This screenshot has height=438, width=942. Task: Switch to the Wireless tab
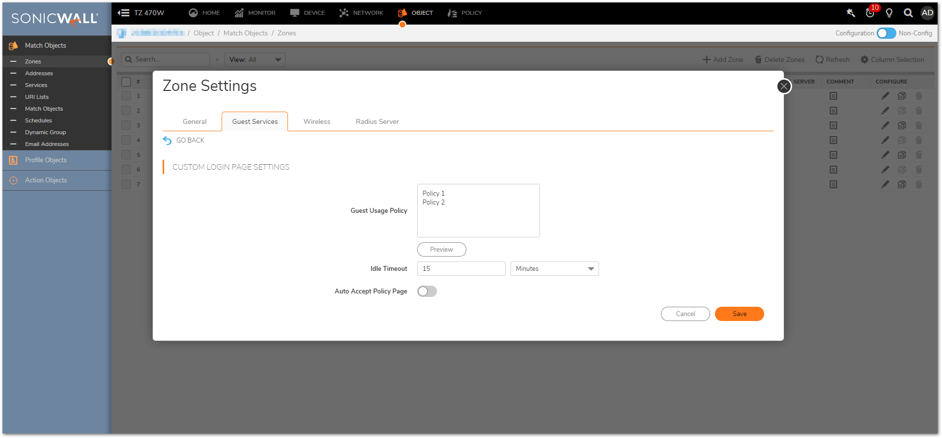click(317, 122)
